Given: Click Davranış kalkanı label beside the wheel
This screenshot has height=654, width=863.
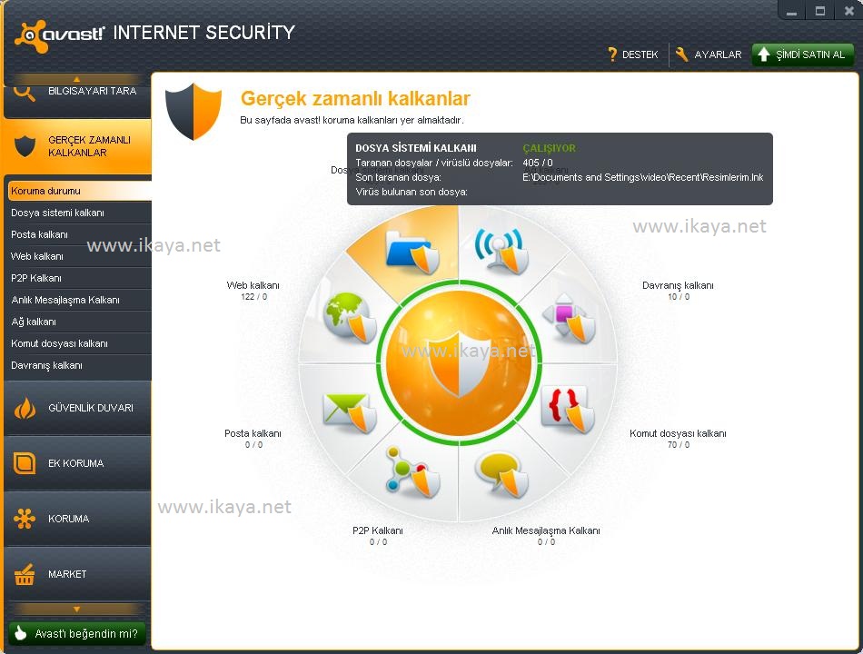Looking at the screenshot, I should pyautogui.click(x=678, y=285).
